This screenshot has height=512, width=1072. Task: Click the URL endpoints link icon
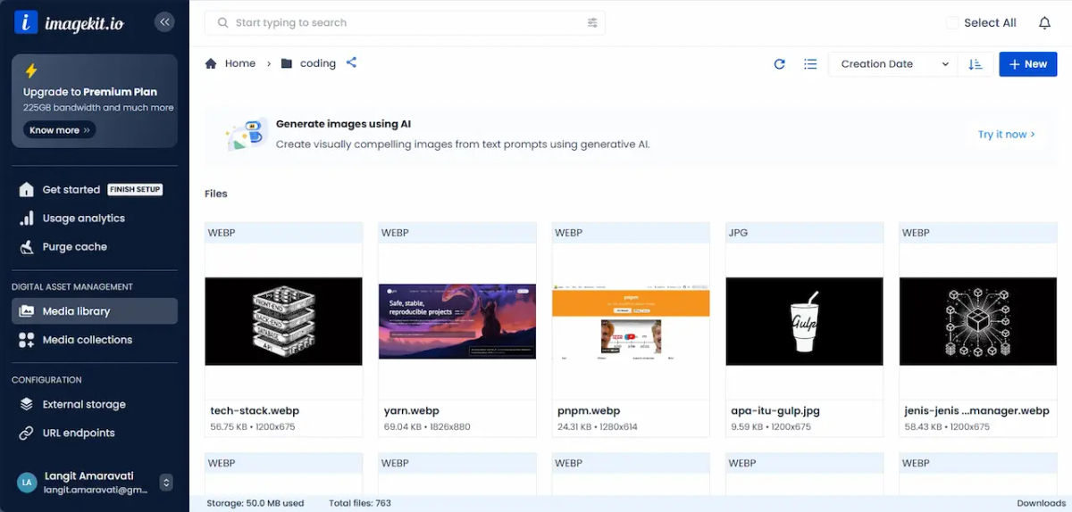coord(26,433)
